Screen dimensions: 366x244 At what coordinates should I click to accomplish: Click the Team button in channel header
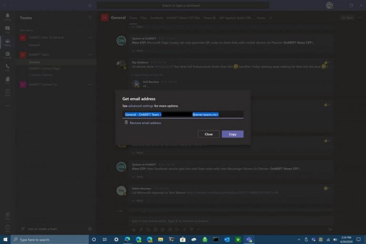[x=347, y=18]
